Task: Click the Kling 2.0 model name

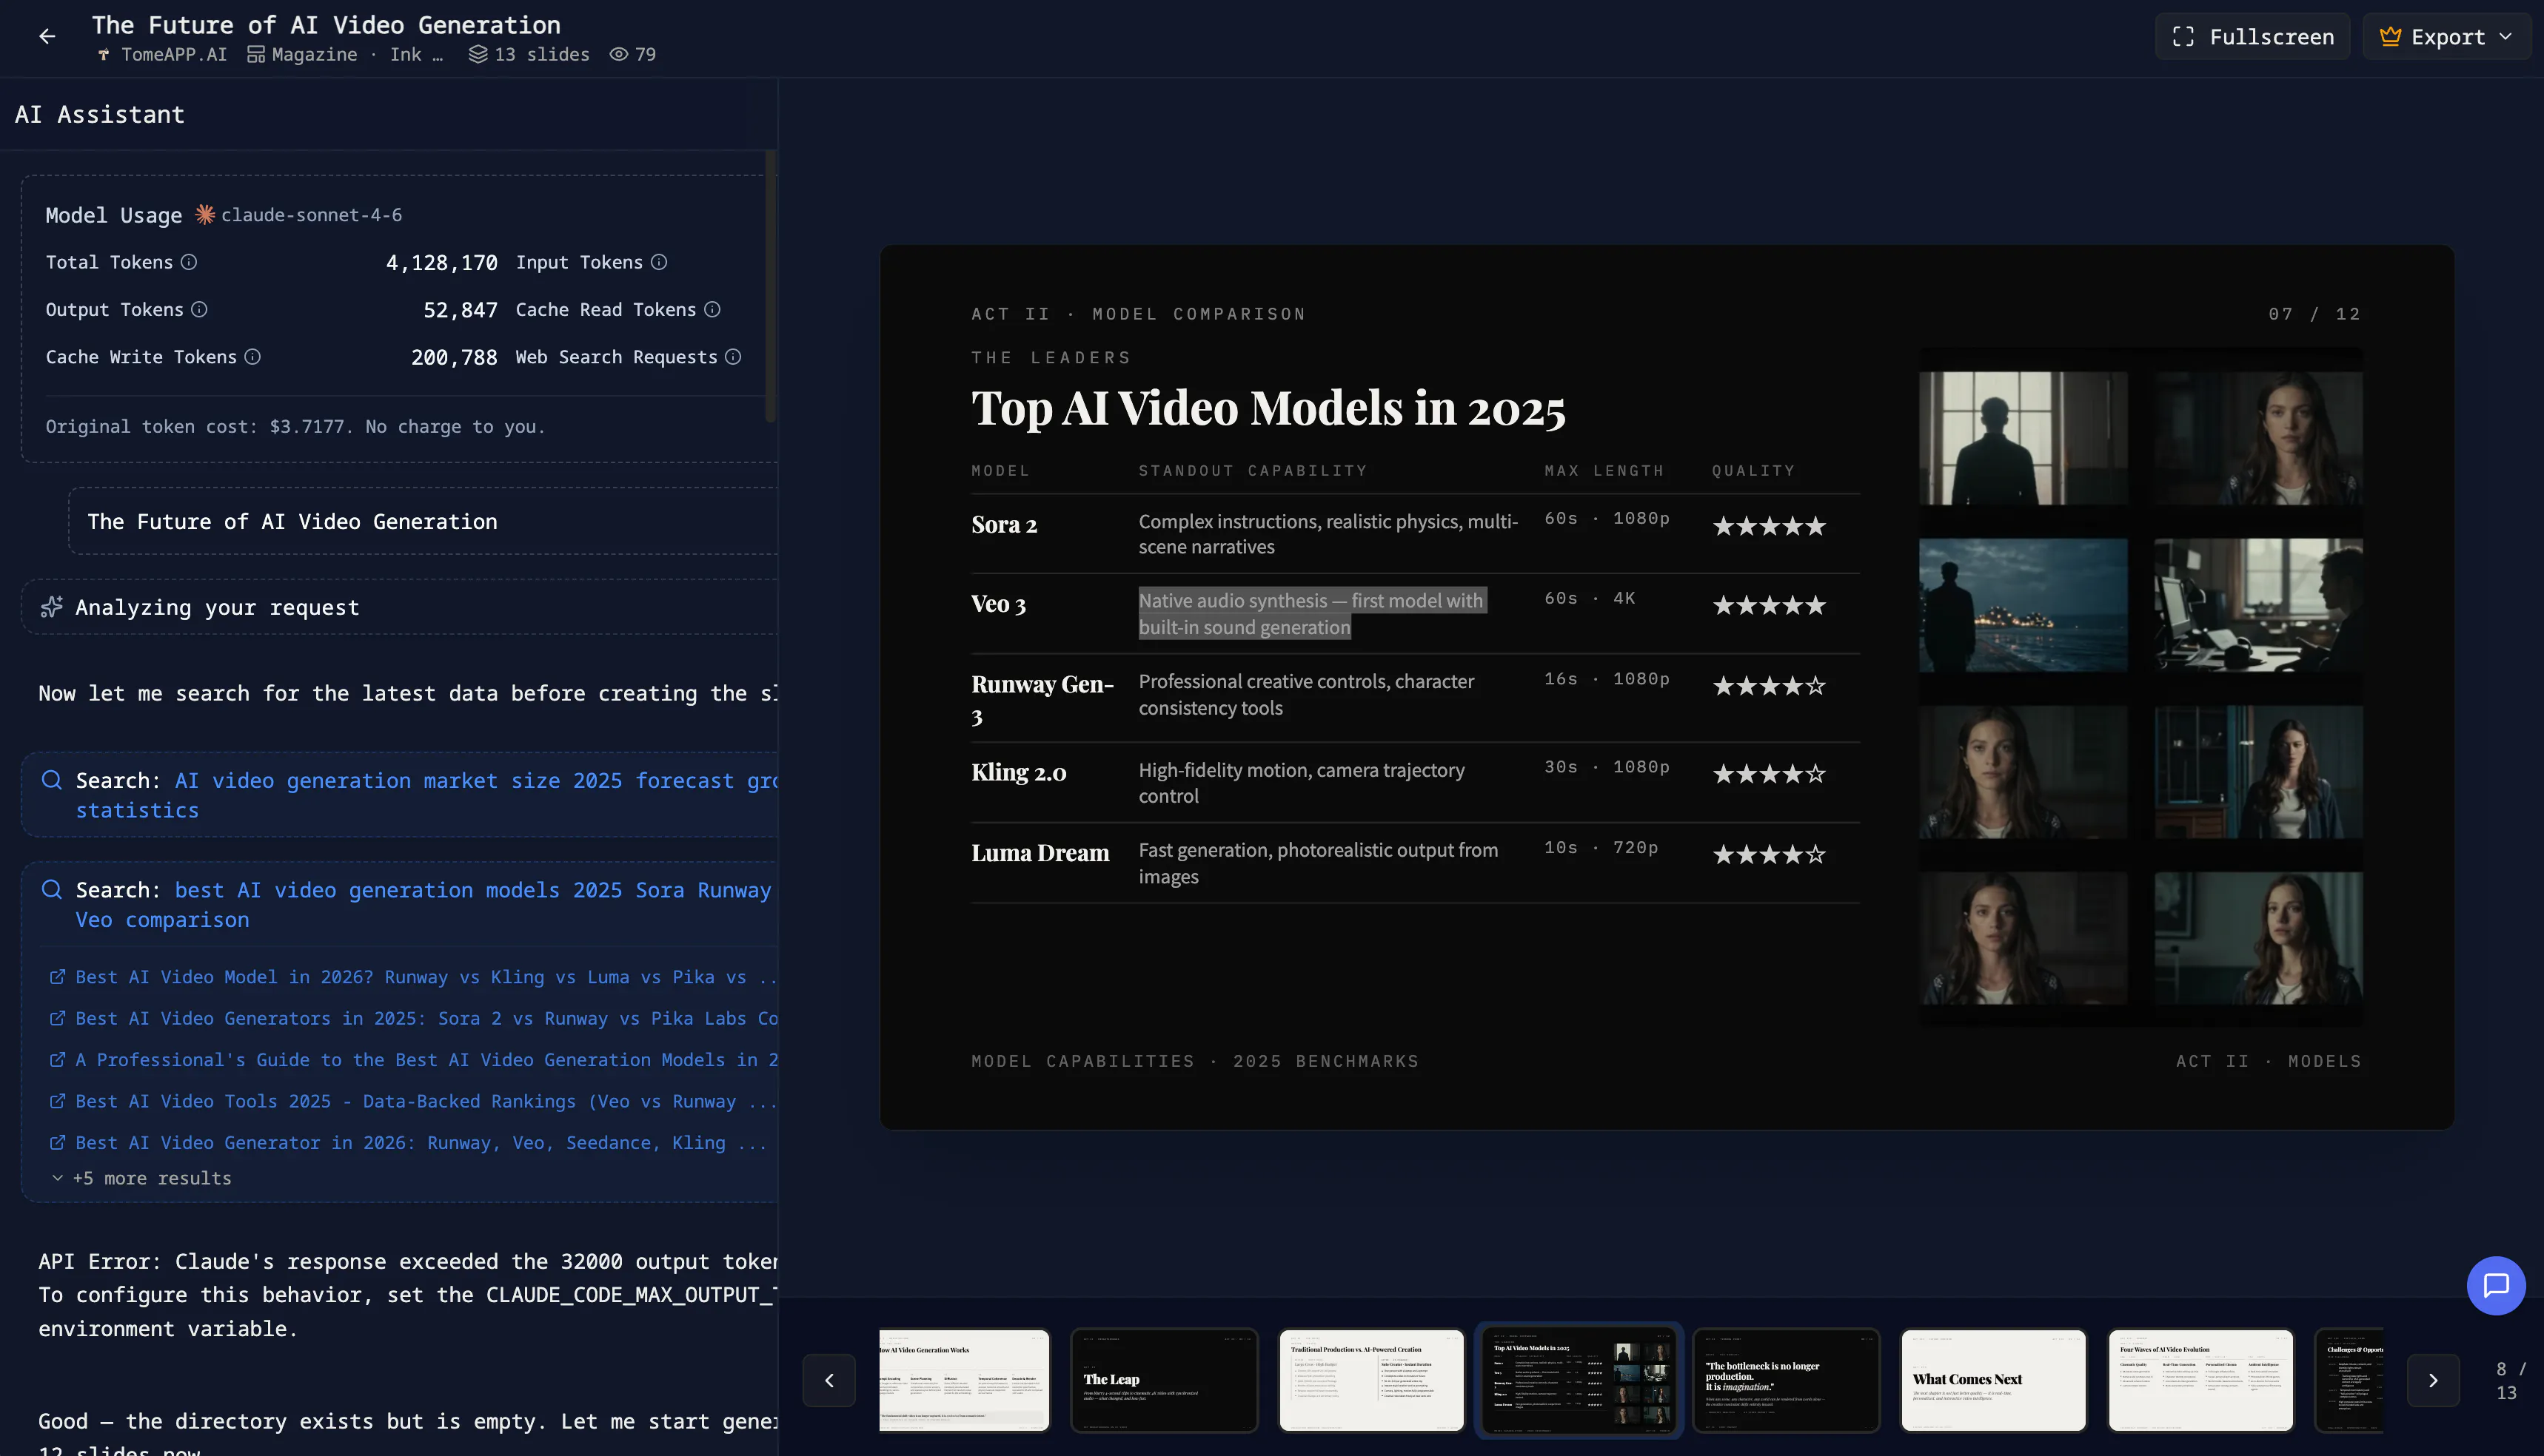Action: pos(1019,773)
